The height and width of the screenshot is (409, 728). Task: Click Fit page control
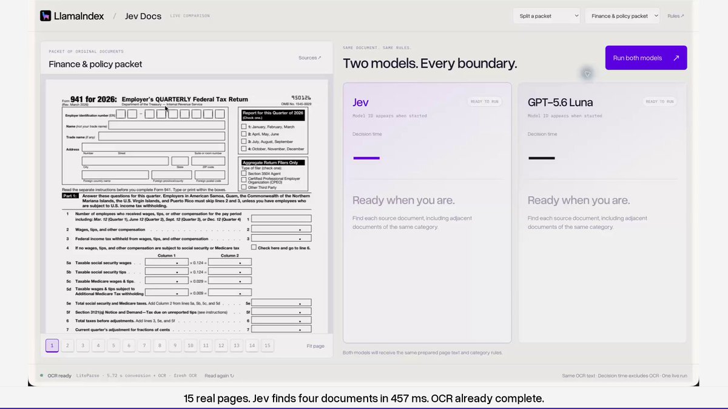coord(315,346)
